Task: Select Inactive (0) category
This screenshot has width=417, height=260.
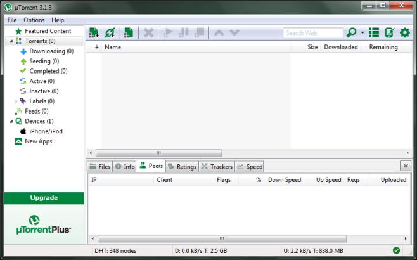Action: (44, 91)
